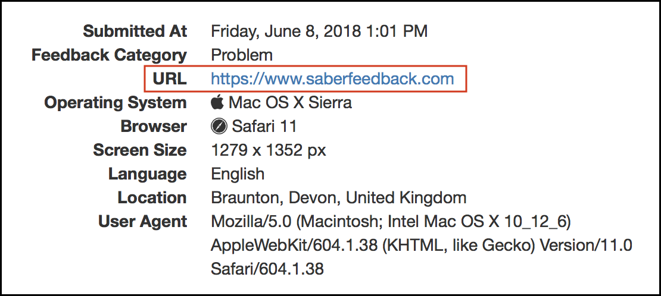Click the Screen Size label
This screenshot has height=296, width=661.
[140, 150]
